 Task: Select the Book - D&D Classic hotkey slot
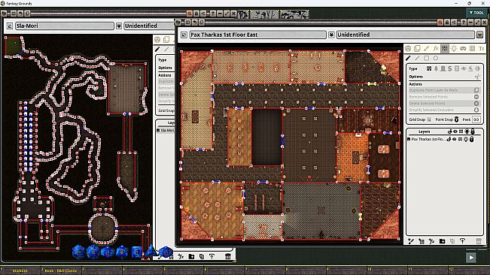point(61,270)
